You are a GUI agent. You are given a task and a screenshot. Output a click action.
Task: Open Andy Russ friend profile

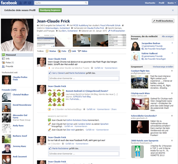point(18,125)
